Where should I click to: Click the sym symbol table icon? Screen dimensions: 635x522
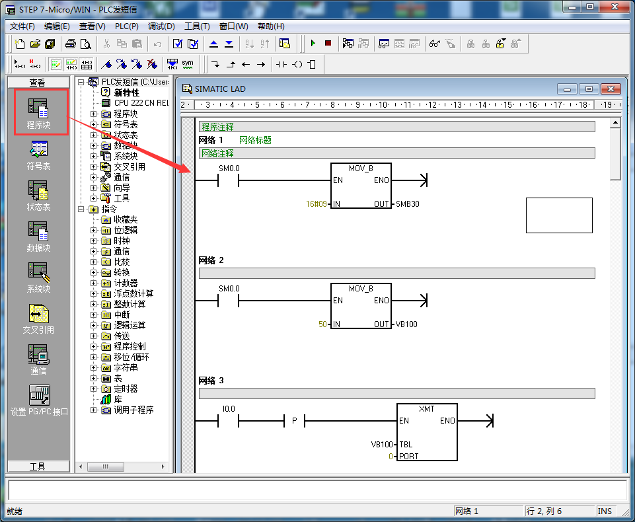pyautogui.click(x=188, y=64)
